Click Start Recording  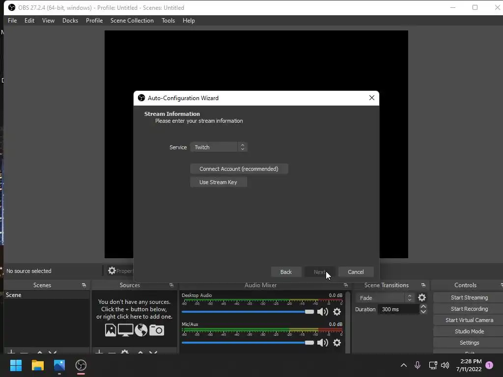(469, 309)
